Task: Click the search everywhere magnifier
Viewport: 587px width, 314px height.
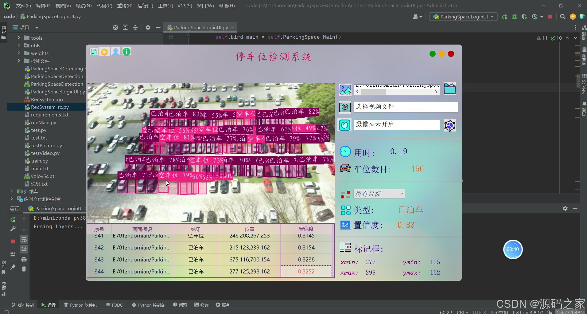Action: [562, 17]
